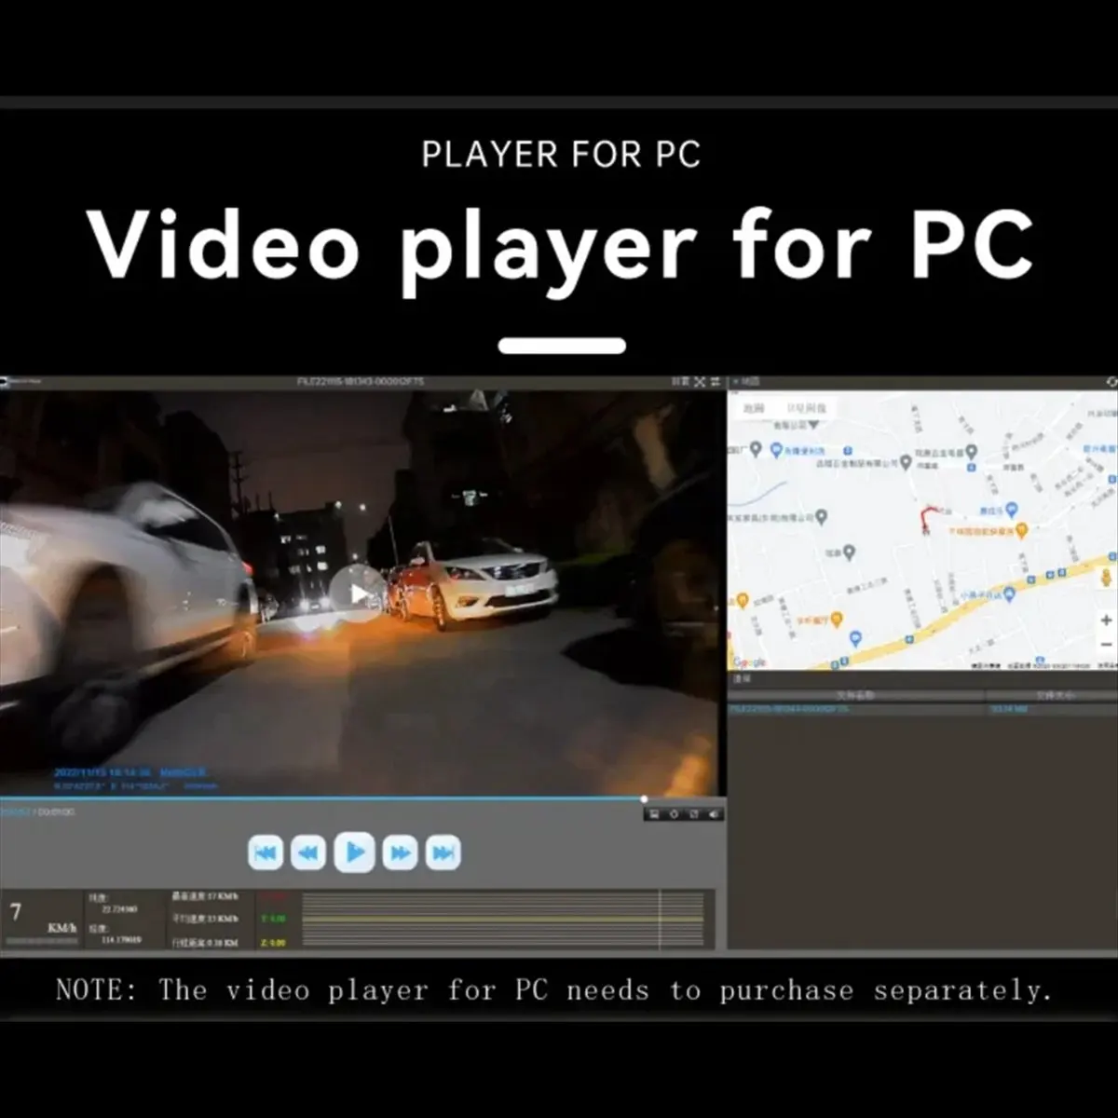This screenshot has width=1118, height=1118.
Task: Switch cameras with the swap arrows icon
Action: (x=715, y=382)
